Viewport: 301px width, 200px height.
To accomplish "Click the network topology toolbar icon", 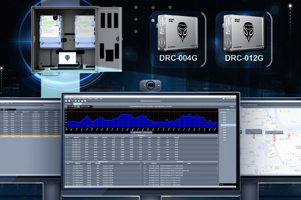I will 72,101.
